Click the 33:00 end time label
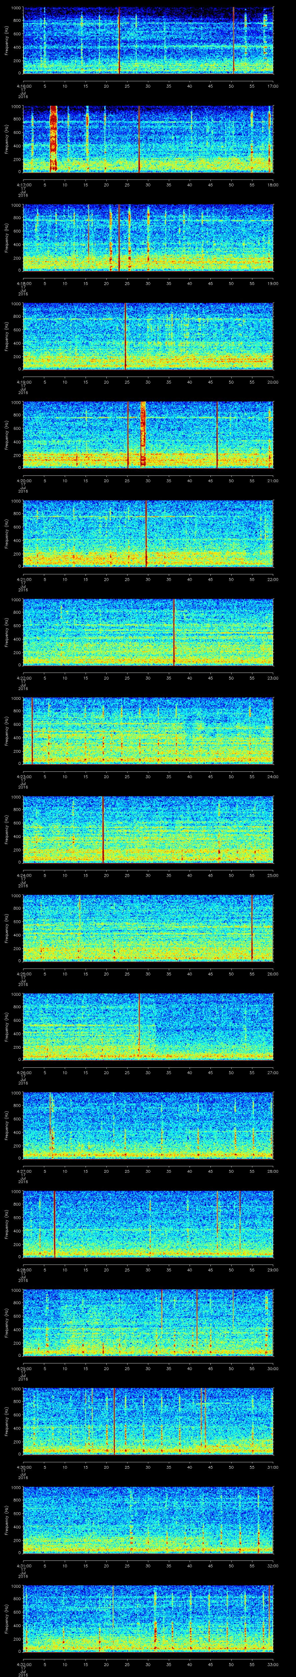Screen dimensions: 296x1677 pos(273,1664)
